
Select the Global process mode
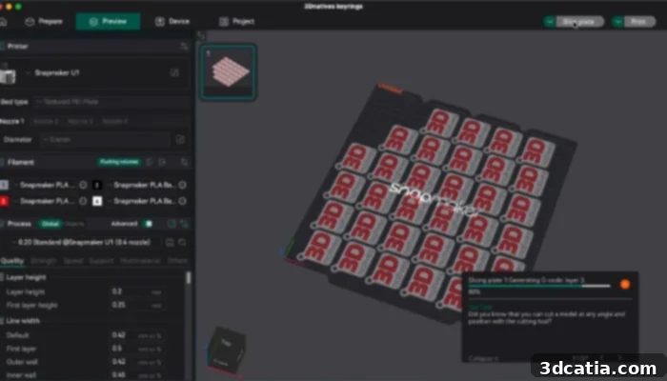click(51, 224)
